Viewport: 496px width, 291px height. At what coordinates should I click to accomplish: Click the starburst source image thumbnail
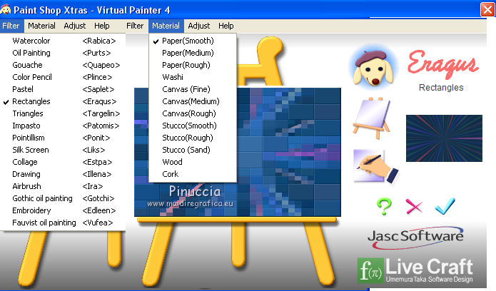pyautogui.click(x=444, y=138)
